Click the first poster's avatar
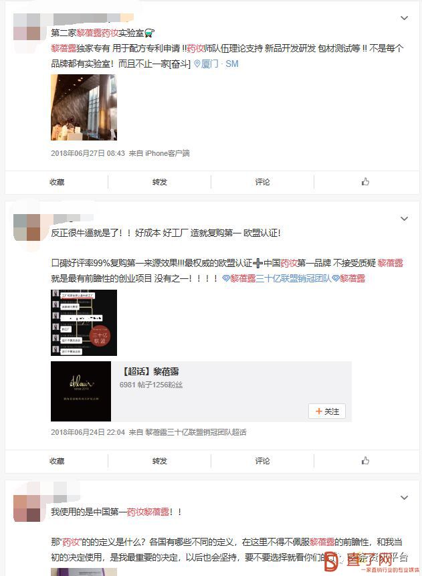This screenshot has height=576, width=422. click(x=27, y=27)
